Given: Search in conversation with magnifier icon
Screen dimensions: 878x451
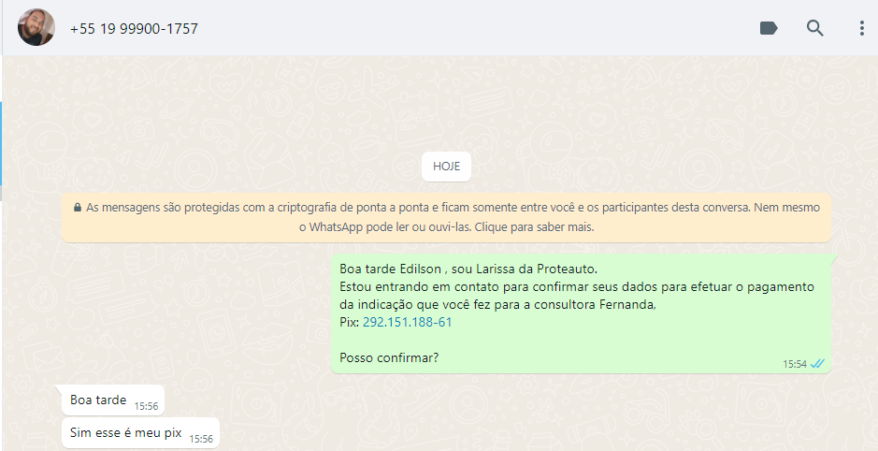Looking at the screenshot, I should (814, 28).
